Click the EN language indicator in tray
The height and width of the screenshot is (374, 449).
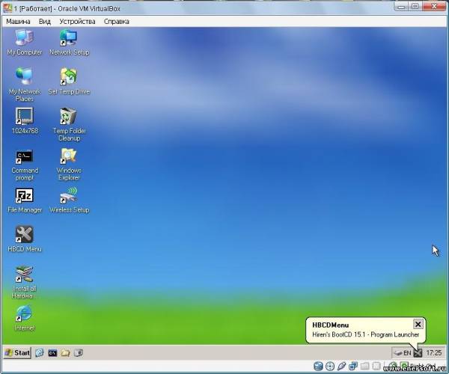pyautogui.click(x=407, y=353)
